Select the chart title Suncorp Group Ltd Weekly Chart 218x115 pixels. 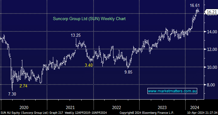click(89, 19)
